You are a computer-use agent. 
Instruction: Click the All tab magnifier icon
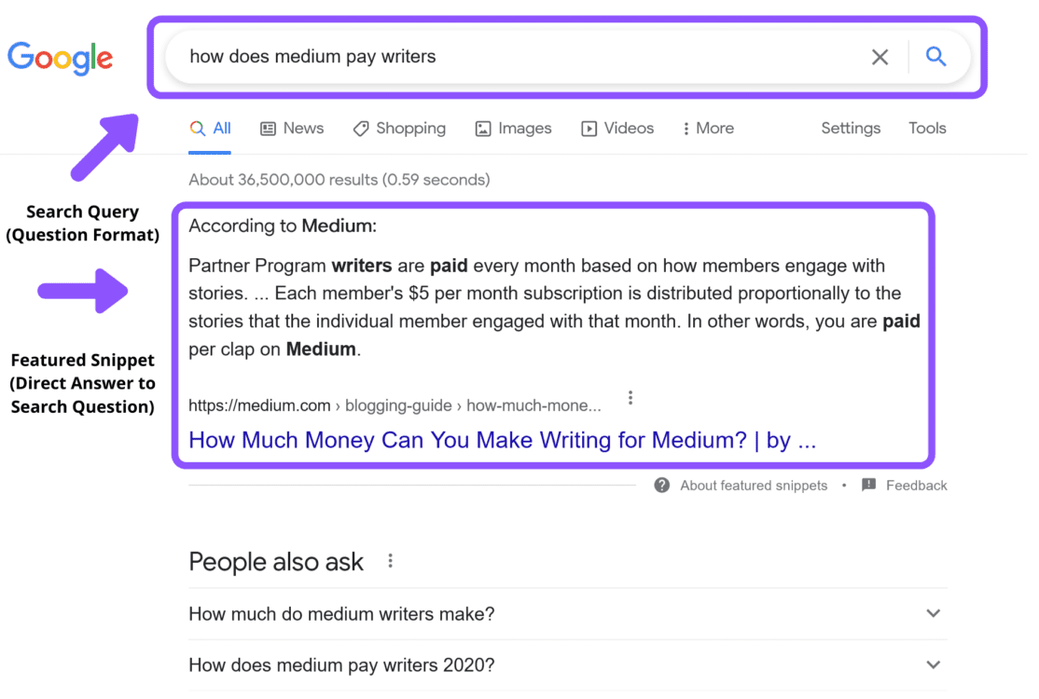coord(197,129)
